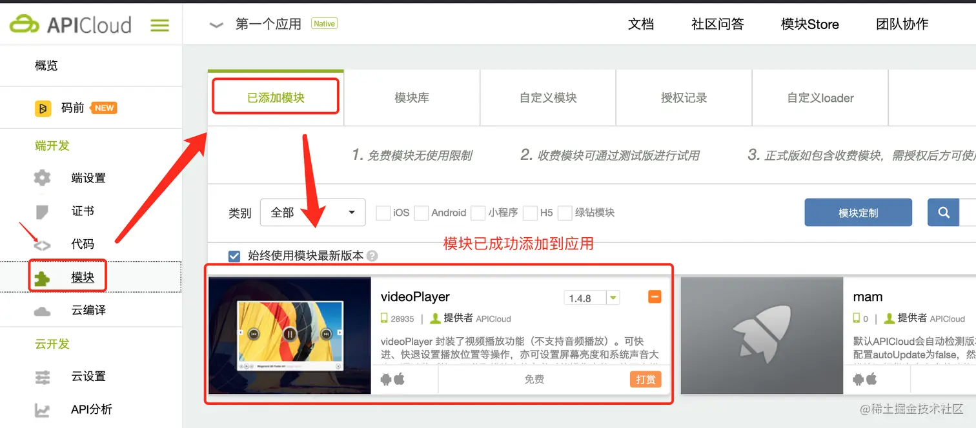This screenshot has height=428, width=976.
Task: Open the 文档 top navigation link
Action: (641, 24)
